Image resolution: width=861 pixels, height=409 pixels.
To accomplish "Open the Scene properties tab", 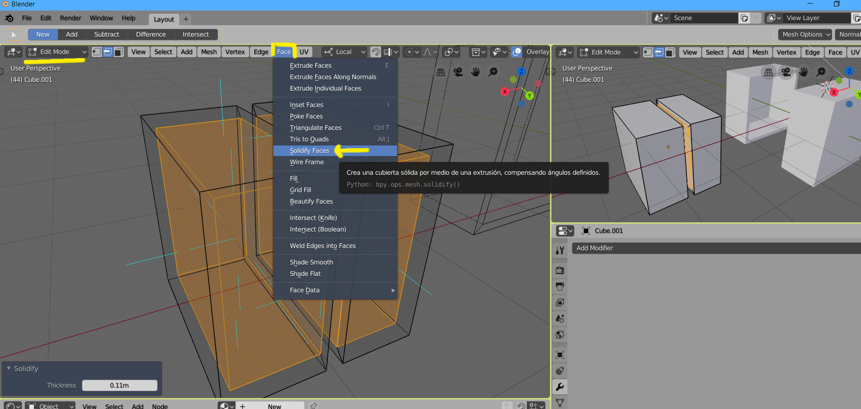I will click(560, 318).
